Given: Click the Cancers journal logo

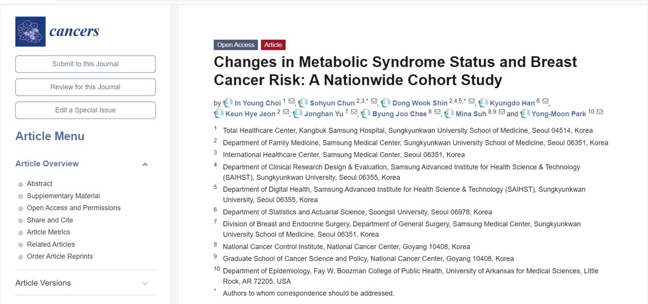Looking at the screenshot, I should [x=57, y=31].
